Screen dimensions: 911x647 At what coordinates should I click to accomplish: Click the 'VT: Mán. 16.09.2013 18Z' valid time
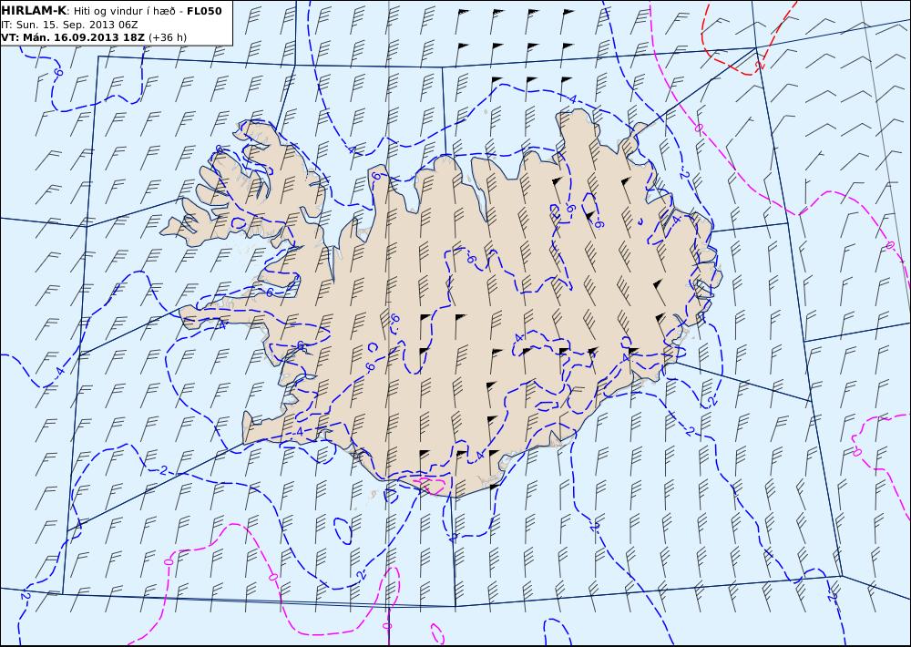coord(74,37)
